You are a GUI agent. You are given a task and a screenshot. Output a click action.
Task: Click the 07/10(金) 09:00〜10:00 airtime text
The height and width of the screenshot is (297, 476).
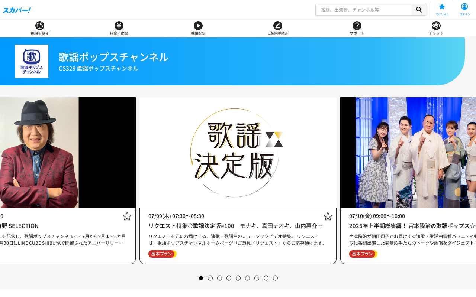click(x=377, y=216)
